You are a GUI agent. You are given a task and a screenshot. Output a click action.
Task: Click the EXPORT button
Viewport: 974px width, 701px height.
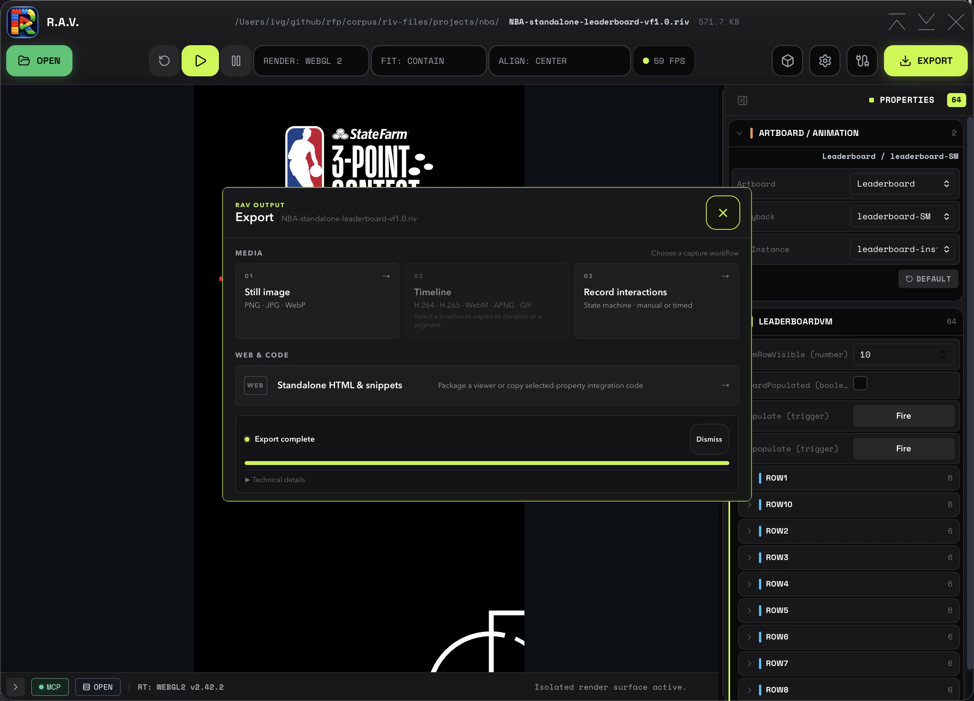[925, 60]
